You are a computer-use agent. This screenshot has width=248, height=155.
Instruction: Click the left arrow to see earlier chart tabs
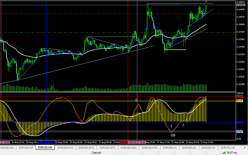[240, 147]
